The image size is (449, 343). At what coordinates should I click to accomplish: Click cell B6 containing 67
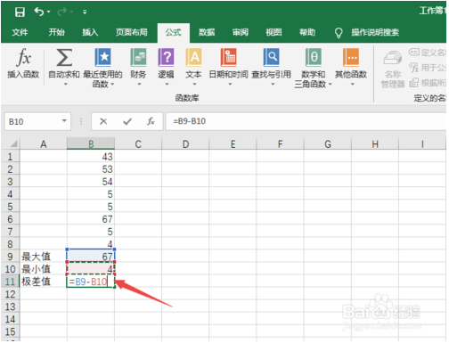pyautogui.click(x=91, y=218)
